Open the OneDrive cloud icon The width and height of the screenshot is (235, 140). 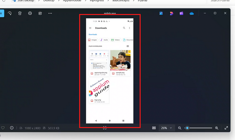pos(192,13)
